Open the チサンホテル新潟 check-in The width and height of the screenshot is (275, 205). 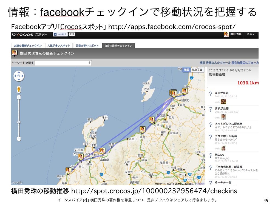click(x=226, y=136)
